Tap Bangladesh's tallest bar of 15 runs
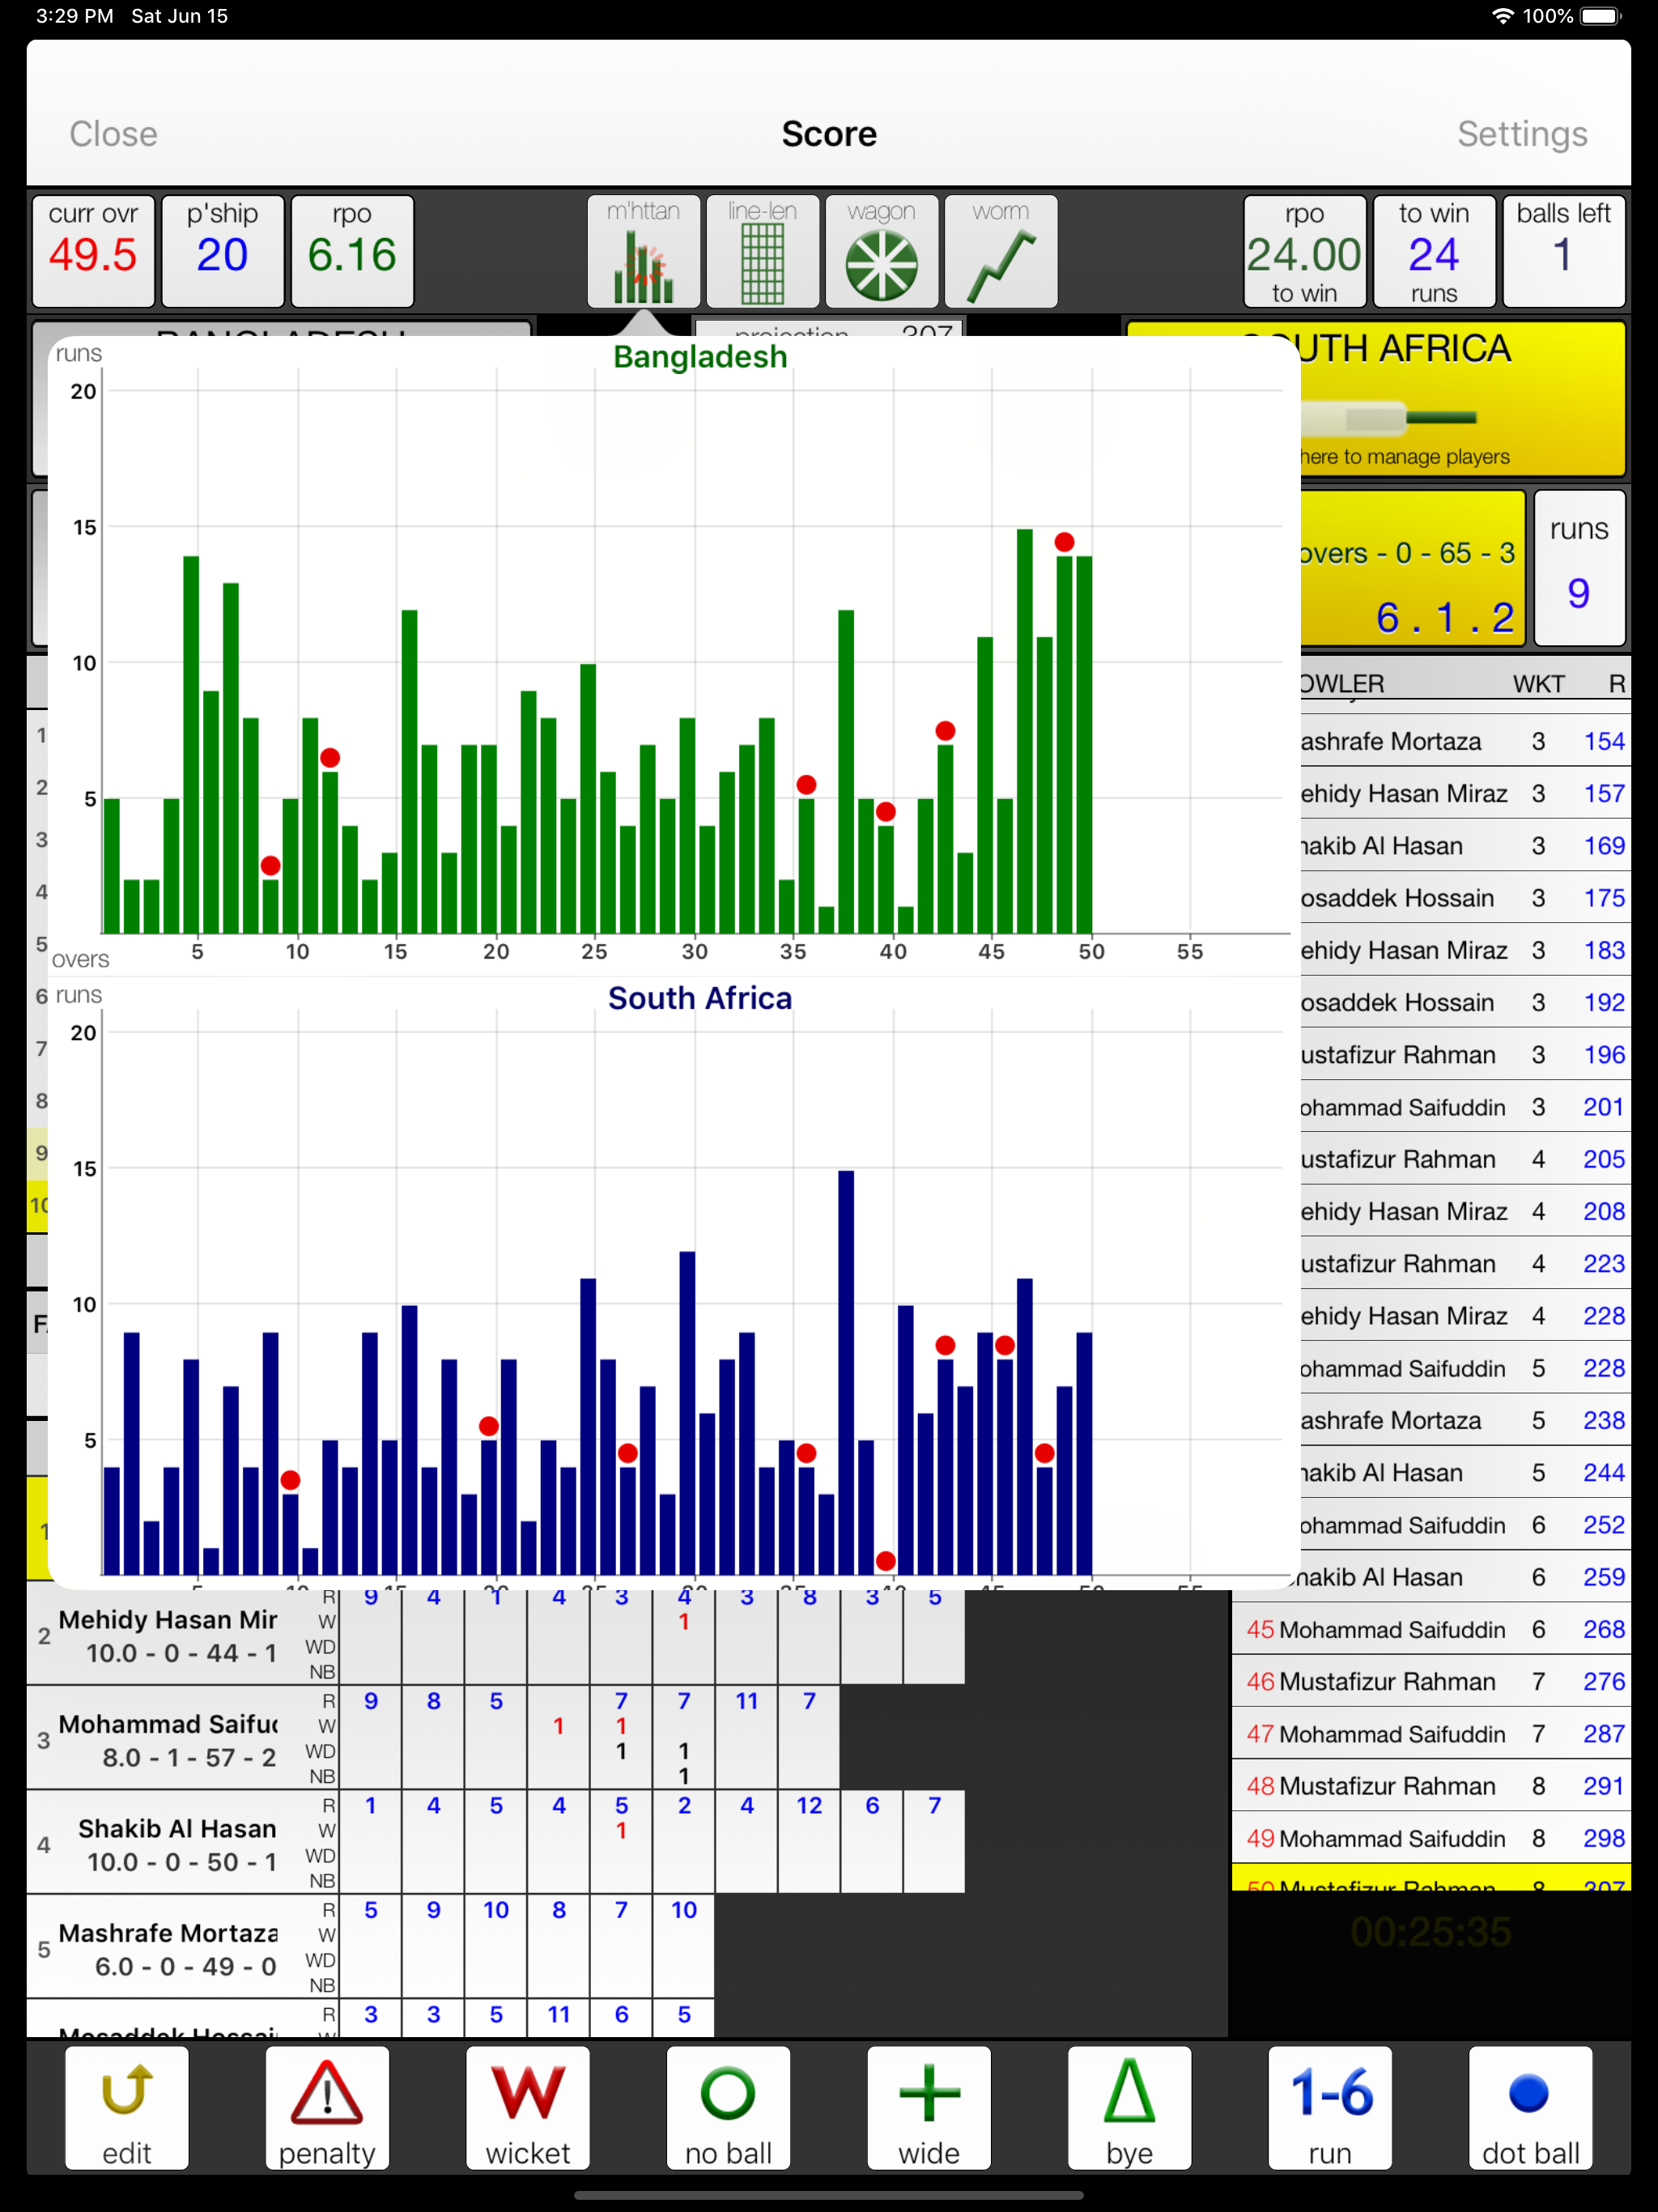Image resolution: width=1658 pixels, height=2212 pixels. tap(1024, 731)
